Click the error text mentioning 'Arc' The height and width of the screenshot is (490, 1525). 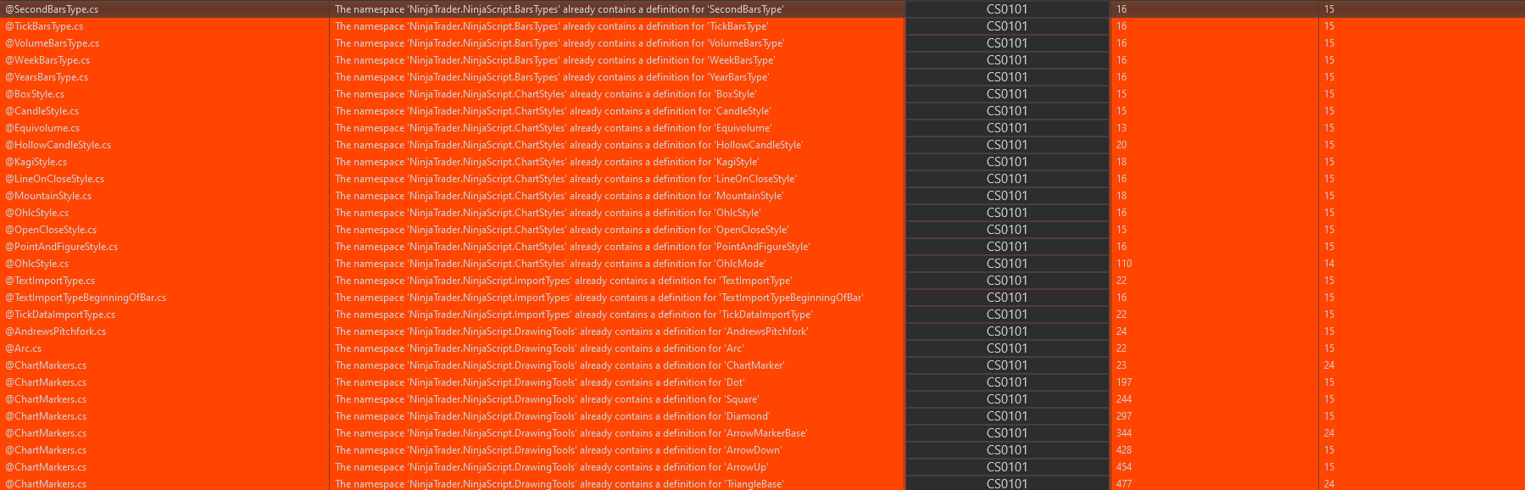[x=539, y=348]
